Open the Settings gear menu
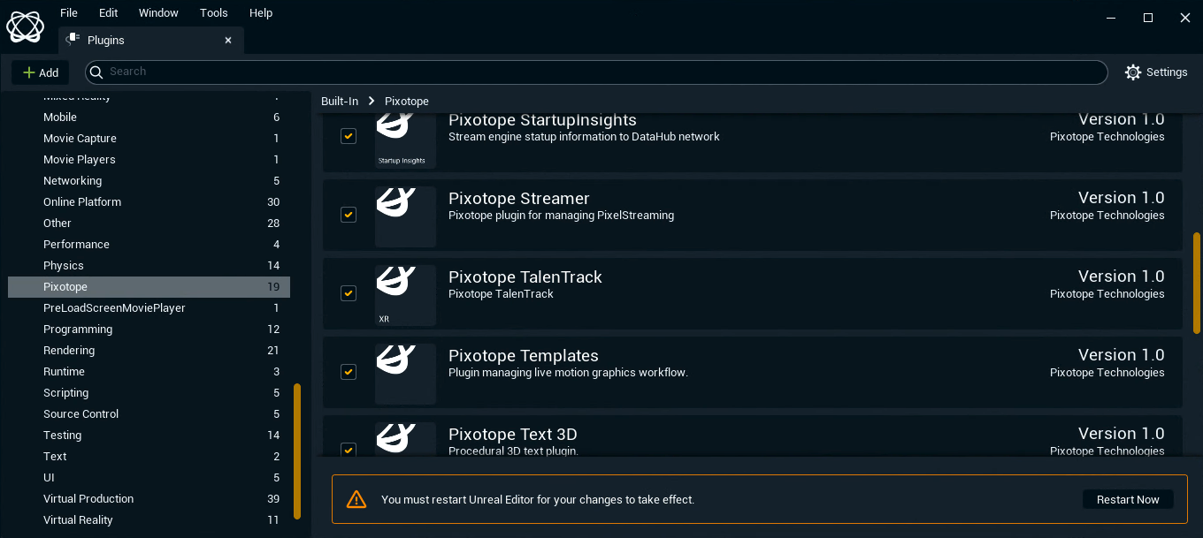 click(1156, 72)
